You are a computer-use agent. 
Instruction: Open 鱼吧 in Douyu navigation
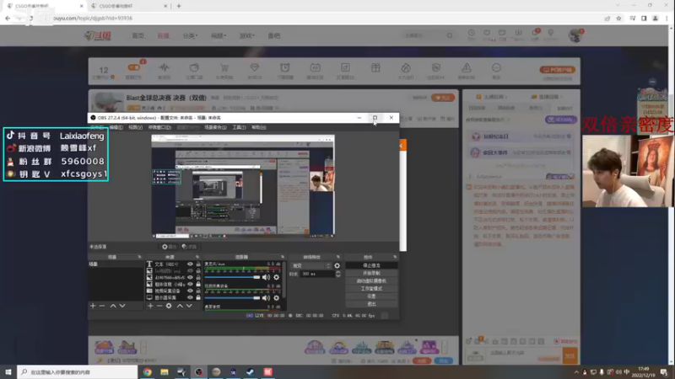click(273, 35)
